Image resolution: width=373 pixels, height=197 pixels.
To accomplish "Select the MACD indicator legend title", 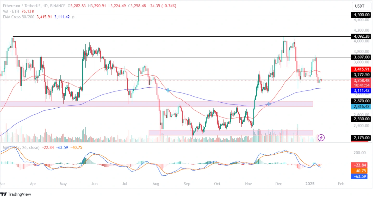I will [21, 147].
